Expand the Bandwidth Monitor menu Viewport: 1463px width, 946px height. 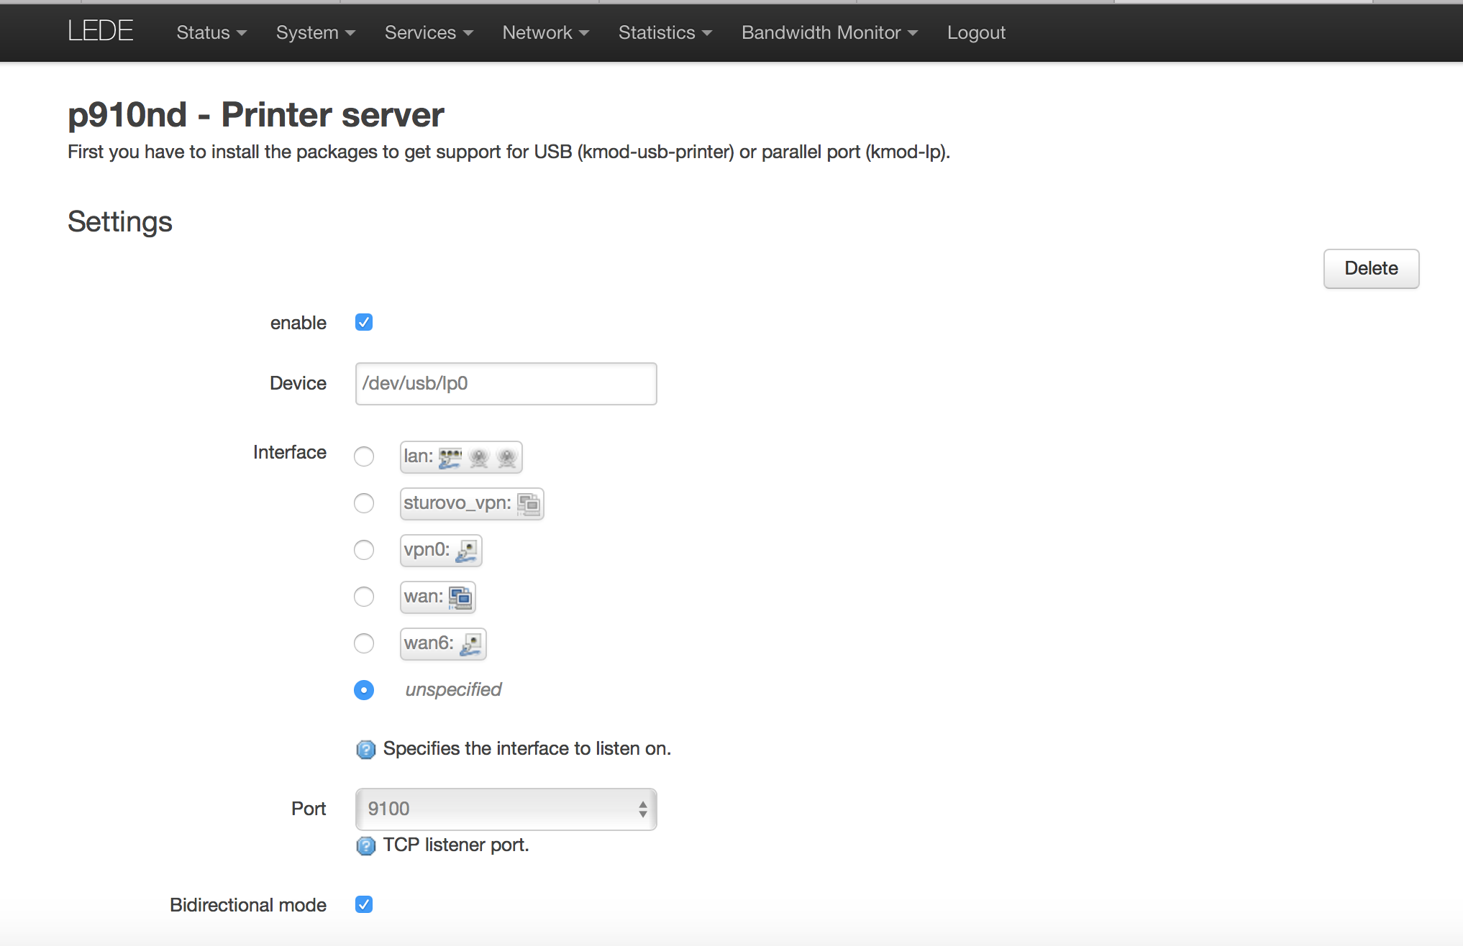(x=829, y=32)
